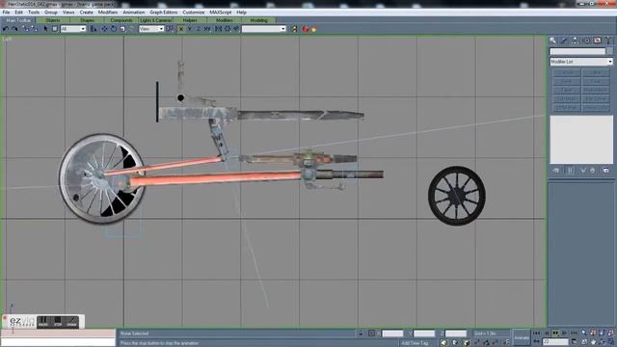Image resolution: width=617 pixels, height=347 pixels.
Task: Toggle the Restrict to X axis button
Action: (181, 29)
